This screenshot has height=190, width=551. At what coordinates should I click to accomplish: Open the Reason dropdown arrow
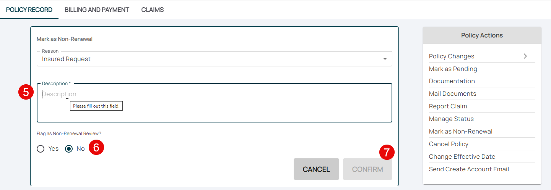(x=385, y=59)
